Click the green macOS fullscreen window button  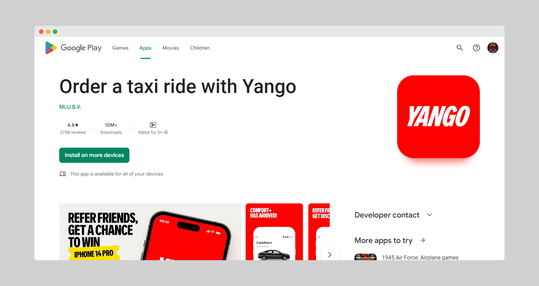55,32
